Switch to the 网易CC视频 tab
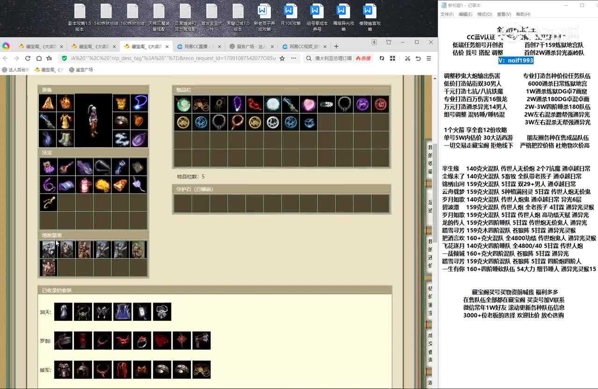The width and height of the screenshot is (598, 389). (x=304, y=46)
